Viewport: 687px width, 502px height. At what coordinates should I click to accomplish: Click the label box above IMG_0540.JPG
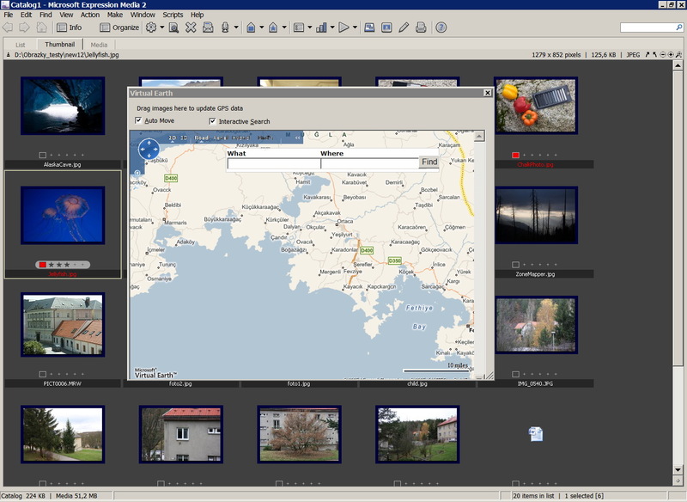click(x=516, y=374)
